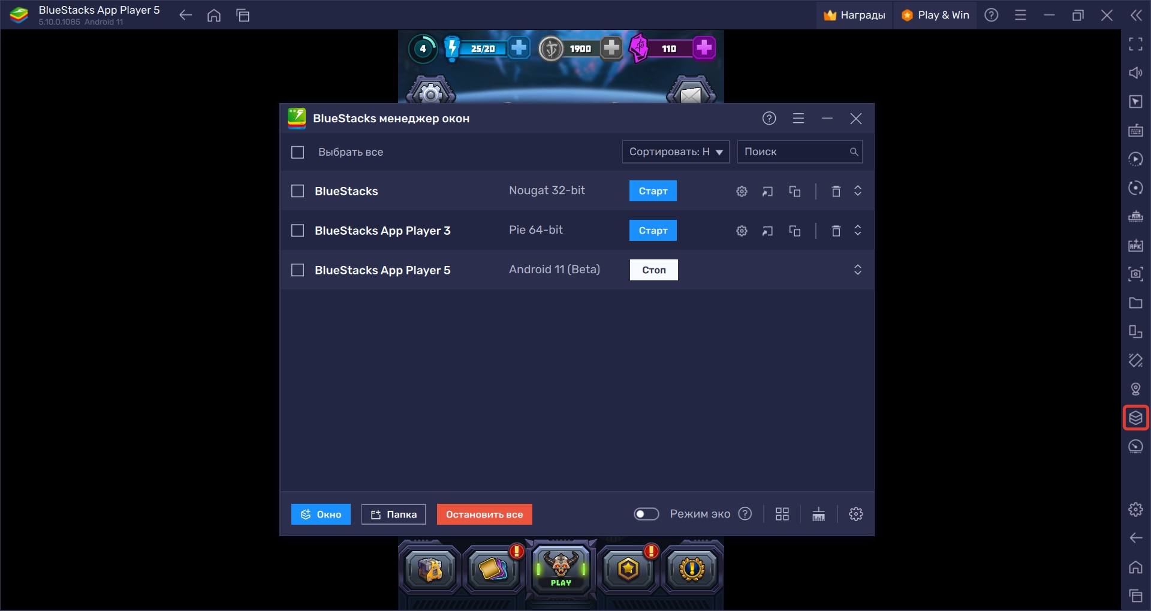1151x611 pixels.
Task: Open window manager hamburger menu
Action: click(x=798, y=119)
